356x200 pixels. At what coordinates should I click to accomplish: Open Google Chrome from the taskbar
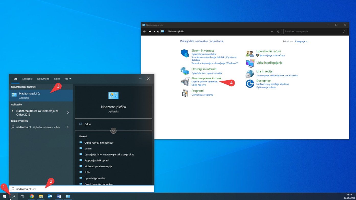[x=32, y=196]
